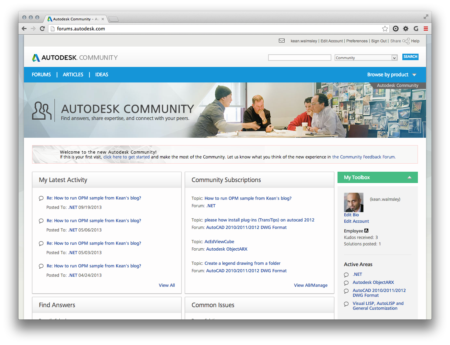Bookmark page with the star icon
Image resolution: width=450 pixels, height=345 pixels.
tap(385, 29)
